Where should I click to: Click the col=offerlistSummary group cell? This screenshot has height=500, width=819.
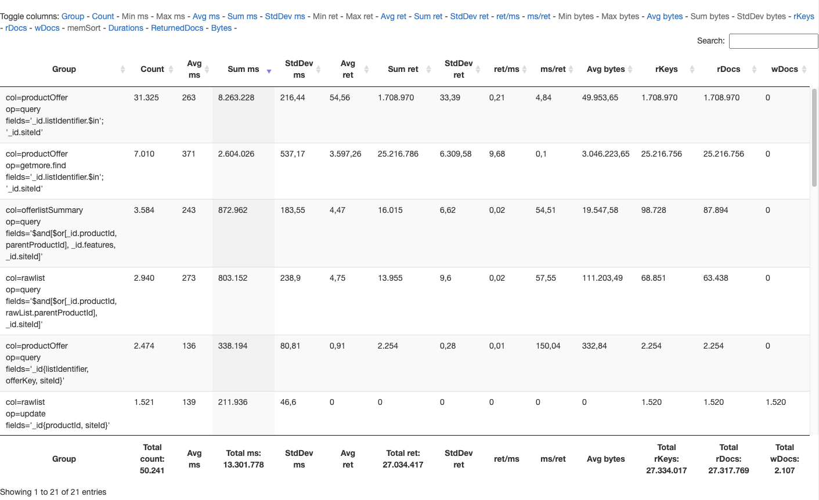point(64,233)
